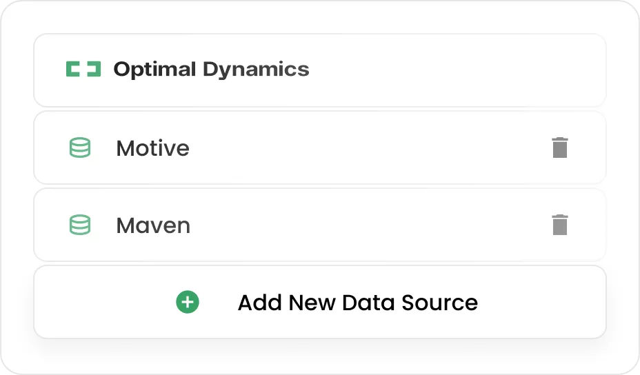Click empty space left of the plus icon

pos(103,303)
